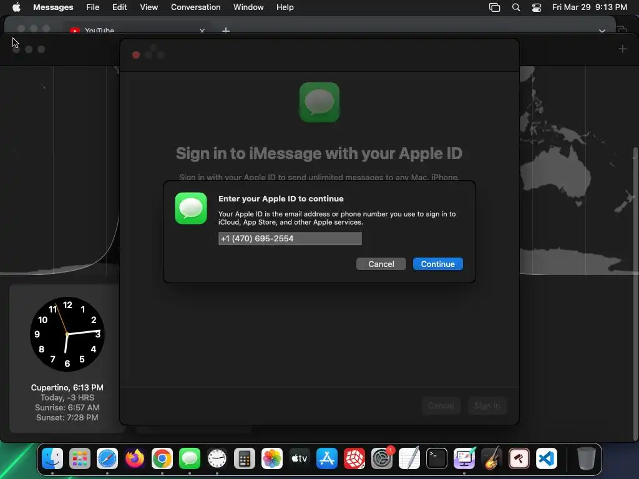
Task: Click the date and time in menu bar
Action: tap(589, 7)
